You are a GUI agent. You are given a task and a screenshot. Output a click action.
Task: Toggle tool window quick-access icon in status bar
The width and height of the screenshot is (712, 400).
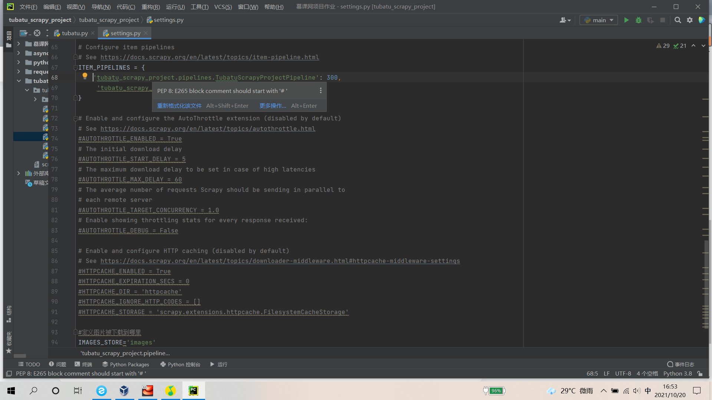(9, 373)
